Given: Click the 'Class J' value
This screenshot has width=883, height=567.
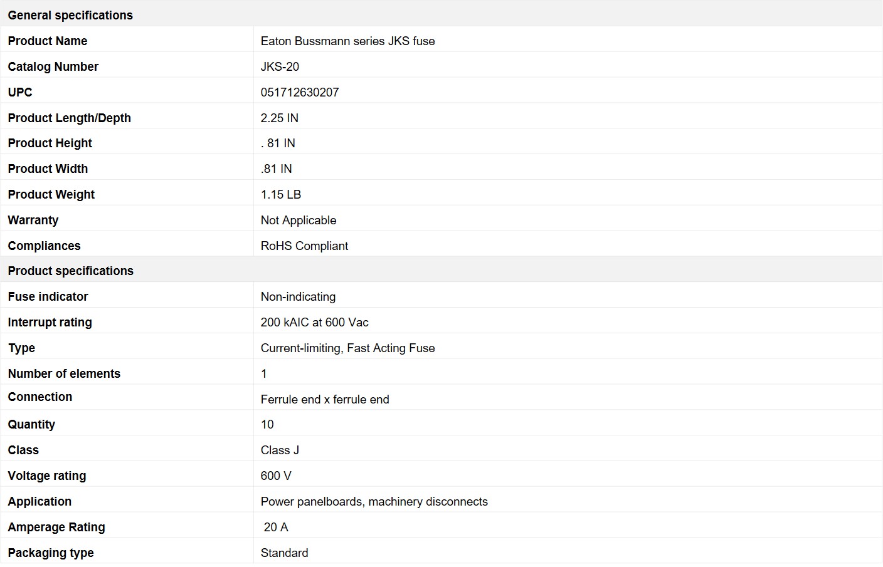Looking at the screenshot, I should click(280, 450).
